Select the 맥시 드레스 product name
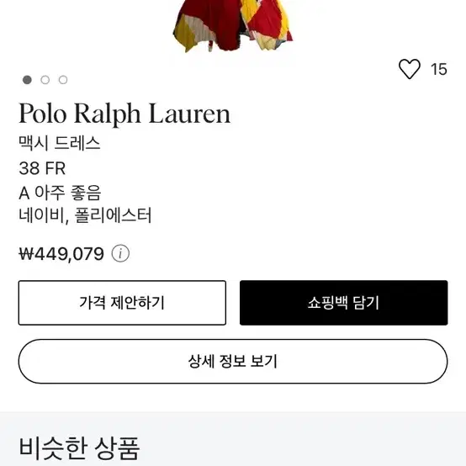This screenshot has height=466, width=466. (x=60, y=143)
